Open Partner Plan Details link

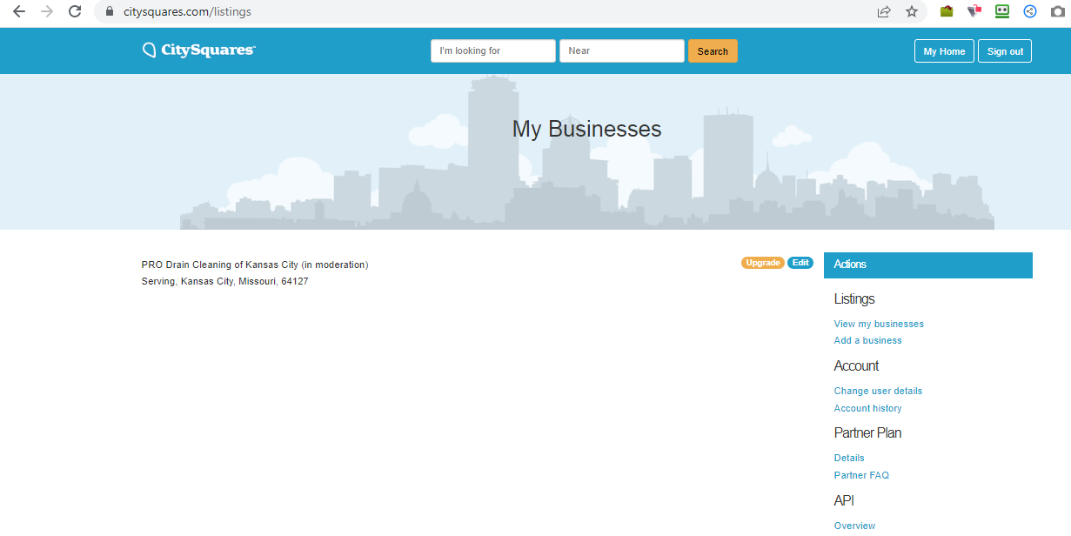[x=849, y=458]
